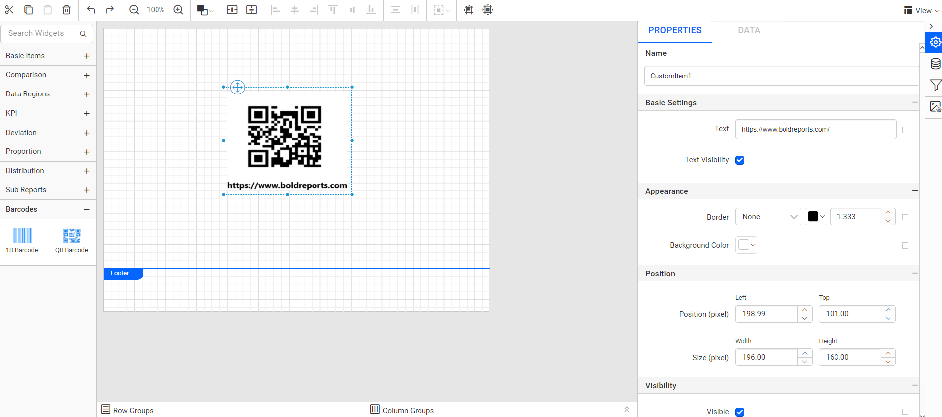Collapse the Appearance section
942x417 pixels.
(914, 191)
